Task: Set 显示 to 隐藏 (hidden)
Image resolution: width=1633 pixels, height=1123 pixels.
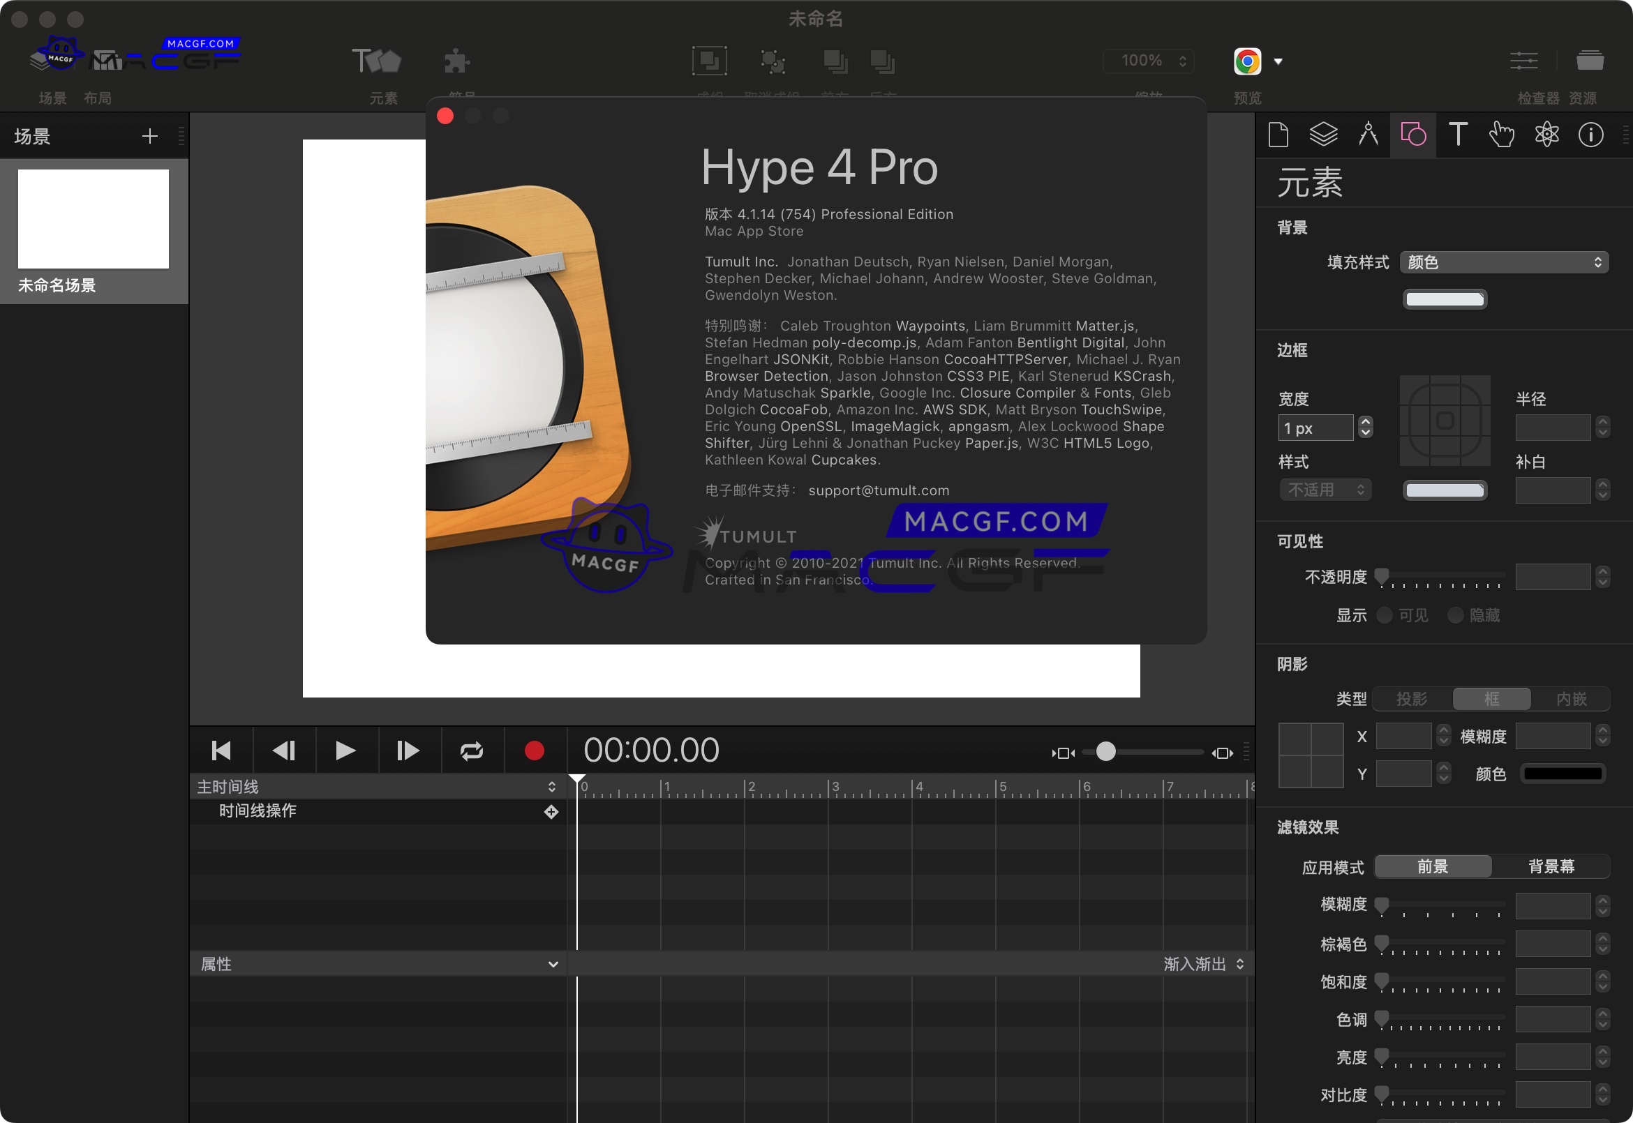Action: pyautogui.click(x=1457, y=615)
